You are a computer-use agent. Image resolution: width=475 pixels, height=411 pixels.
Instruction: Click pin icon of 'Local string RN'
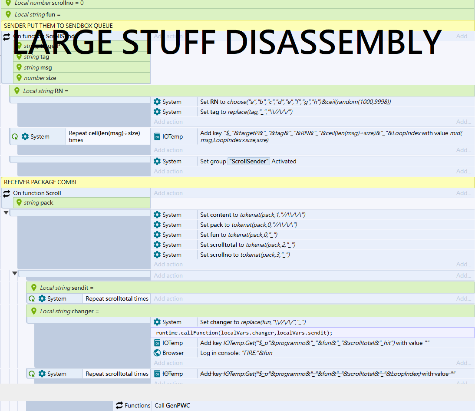(17, 91)
